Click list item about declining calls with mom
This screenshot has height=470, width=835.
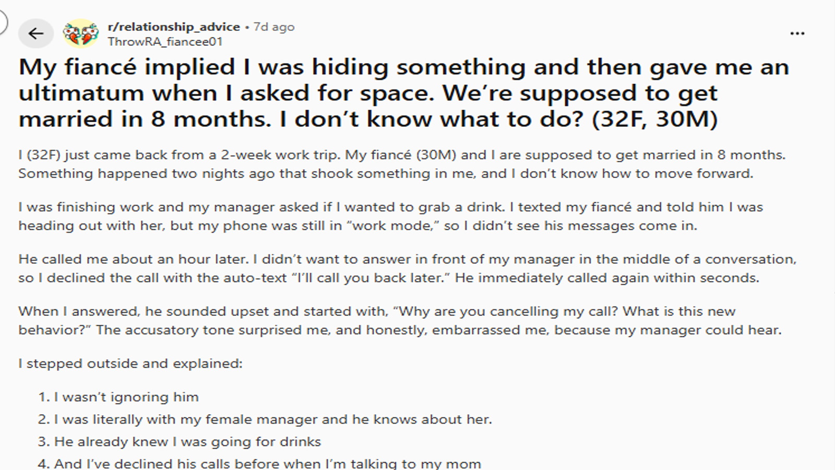[267, 463]
